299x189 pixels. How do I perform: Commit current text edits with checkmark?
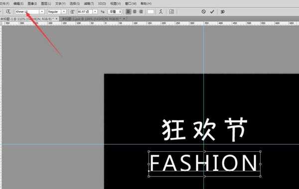tap(212, 12)
